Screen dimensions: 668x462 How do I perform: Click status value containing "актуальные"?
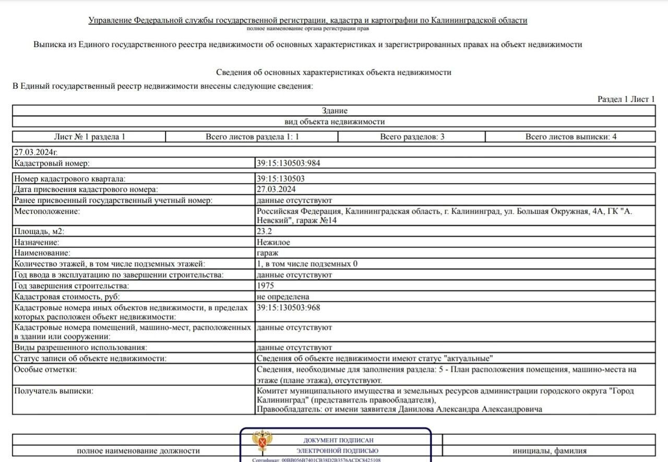[x=375, y=359]
